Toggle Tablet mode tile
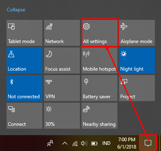The height and width of the screenshot is (151, 161). click(x=24, y=33)
